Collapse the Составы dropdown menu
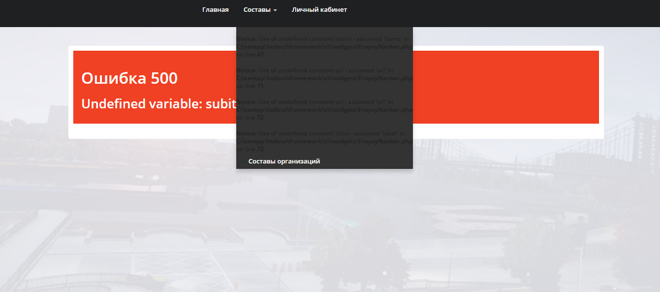 pos(260,10)
